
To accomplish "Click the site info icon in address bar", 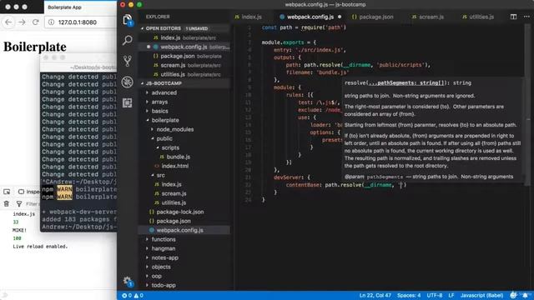I will [51, 22].
